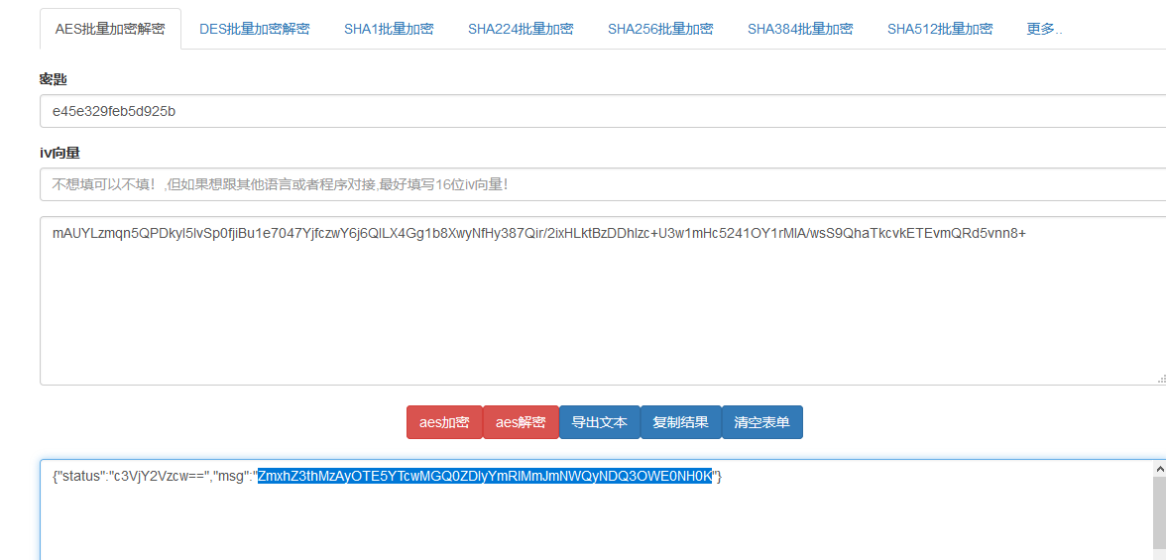1166x560 pixels.
Task: Click the highlighted msg value ZmxhZ3th text
Action: 485,476
